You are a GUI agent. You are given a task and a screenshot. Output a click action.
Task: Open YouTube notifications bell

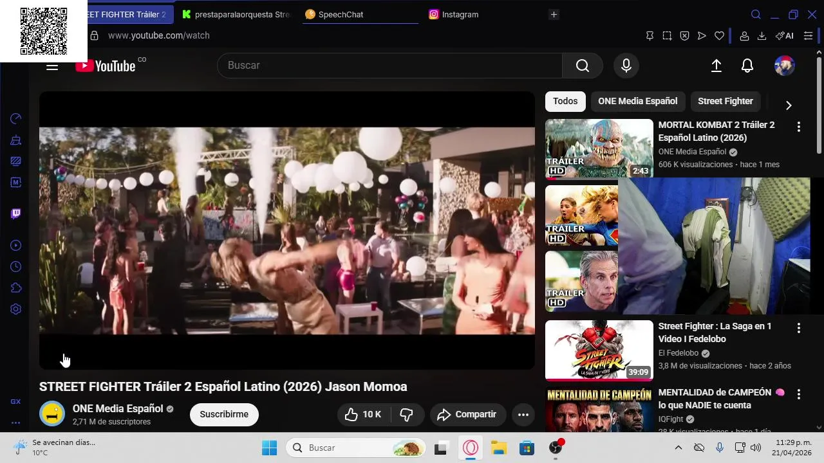click(x=747, y=66)
